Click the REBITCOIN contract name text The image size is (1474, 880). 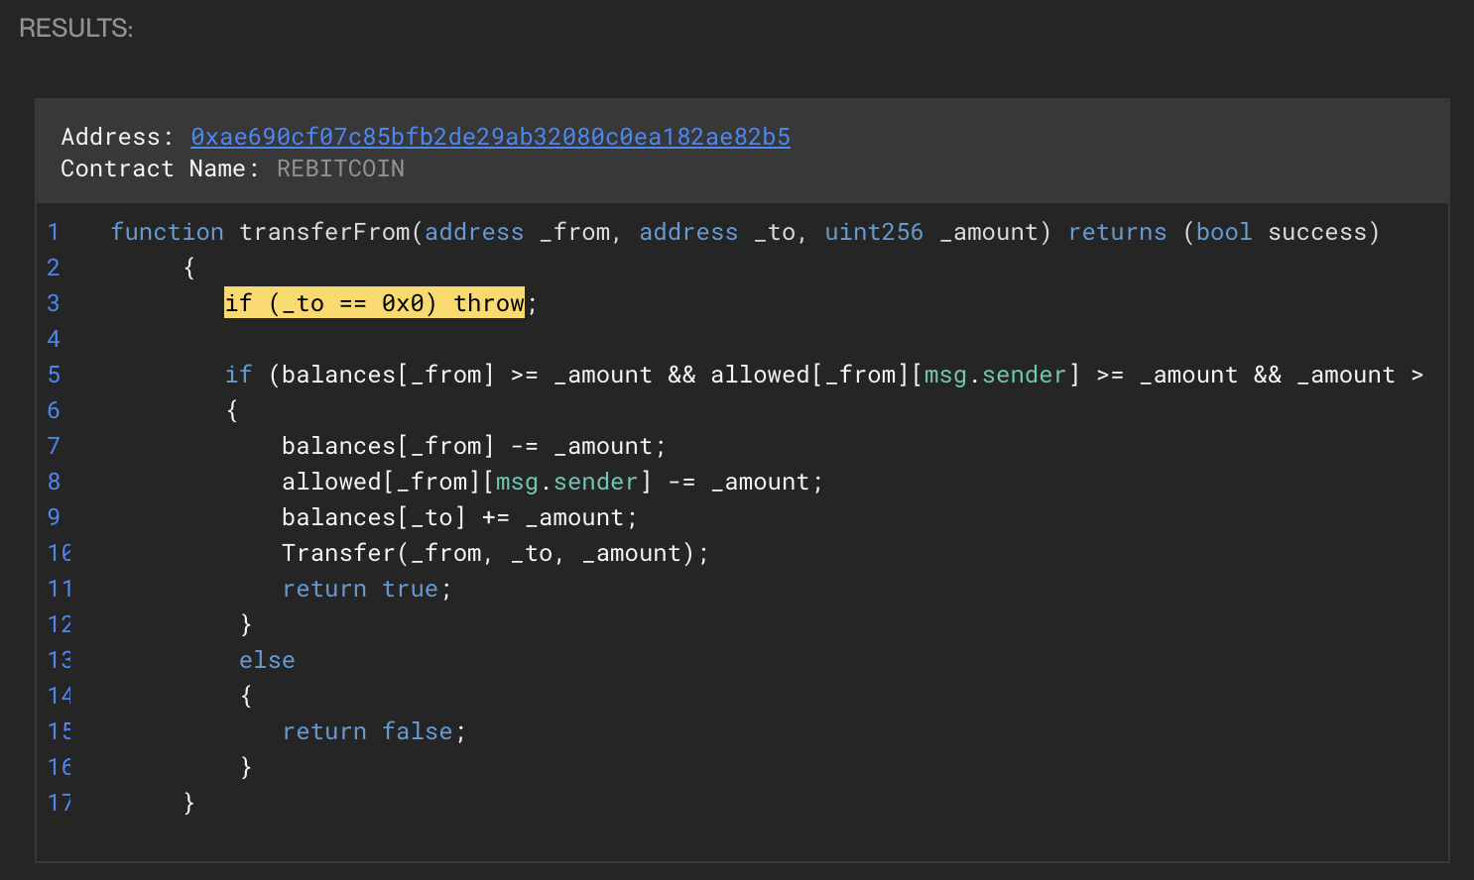pyautogui.click(x=340, y=168)
